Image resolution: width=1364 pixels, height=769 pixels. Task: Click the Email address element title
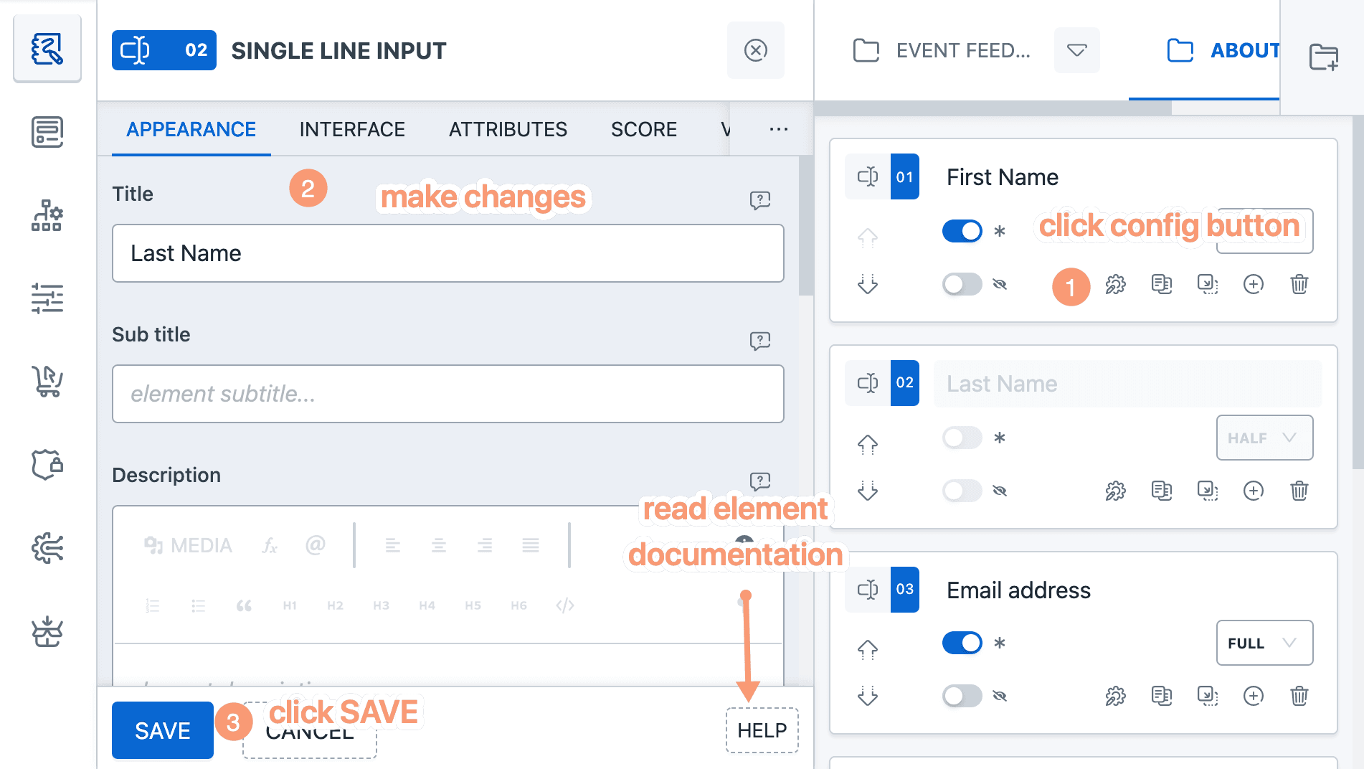pyautogui.click(x=1018, y=590)
